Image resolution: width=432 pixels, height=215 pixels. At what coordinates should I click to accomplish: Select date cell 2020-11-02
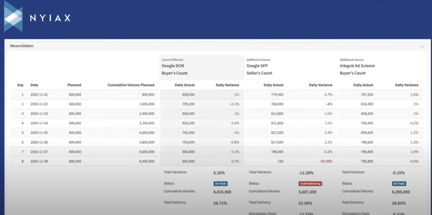(39, 104)
